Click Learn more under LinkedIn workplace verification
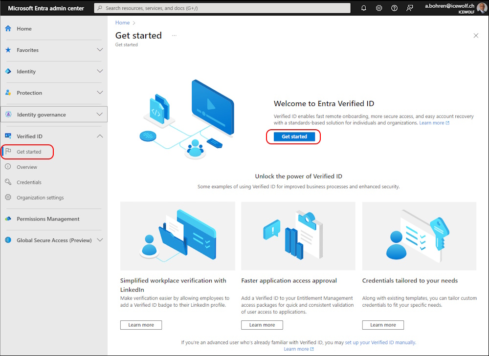The image size is (489, 356). tap(141, 325)
